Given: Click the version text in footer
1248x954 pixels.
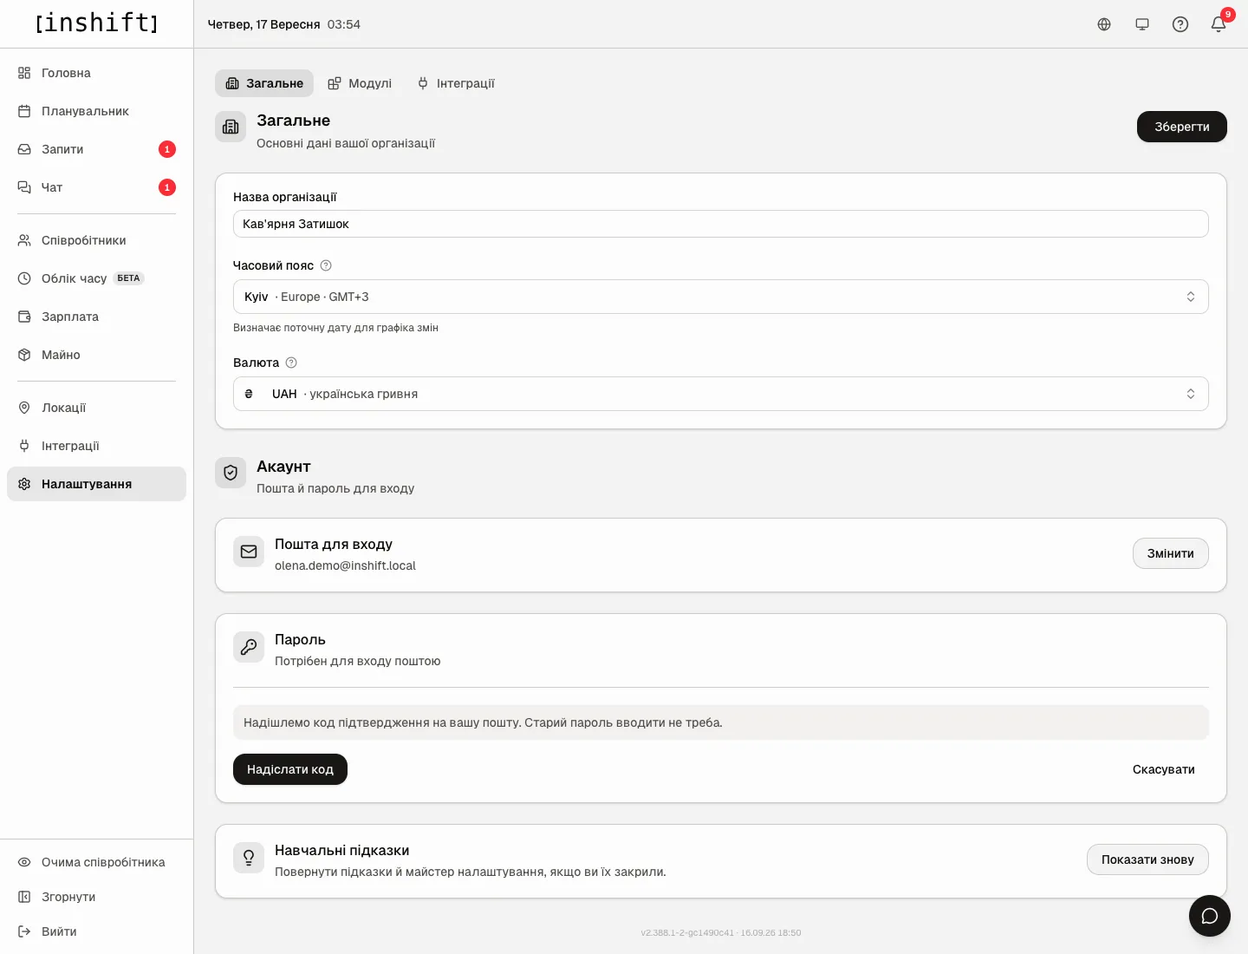Looking at the screenshot, I should click(x=721, y=933).
